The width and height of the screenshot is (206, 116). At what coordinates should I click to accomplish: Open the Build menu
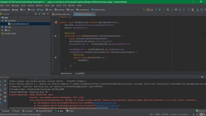pyautogui.click(x=47, y=5)
